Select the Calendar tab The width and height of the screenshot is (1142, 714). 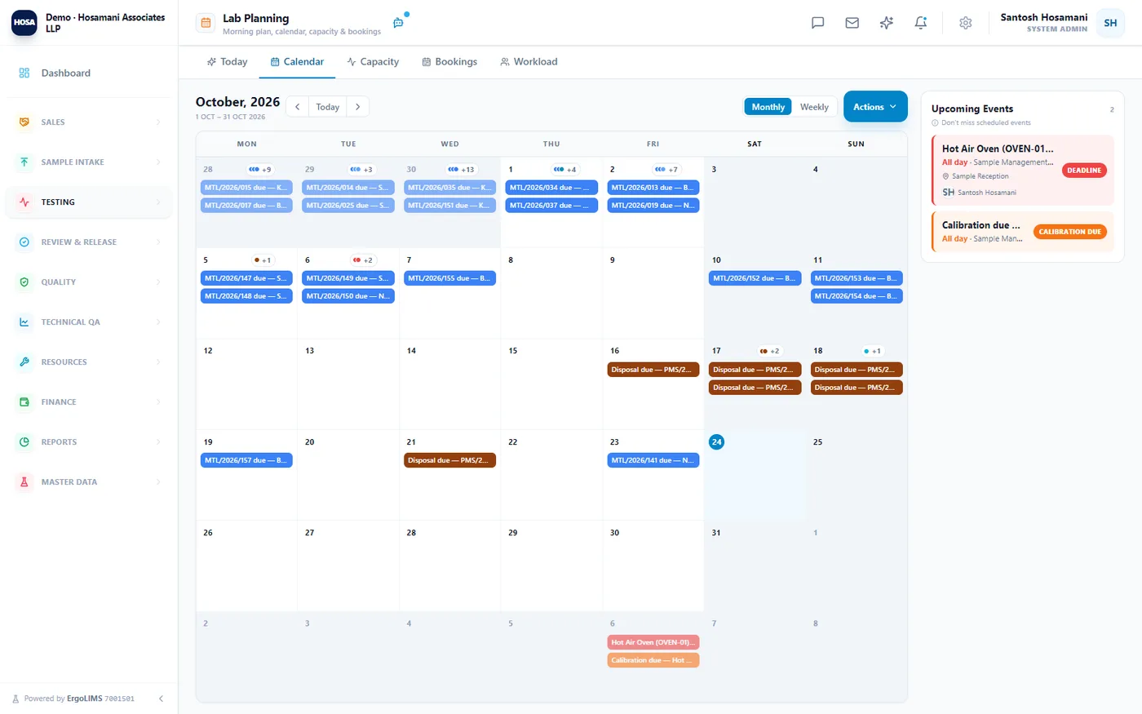click(297, 61)
